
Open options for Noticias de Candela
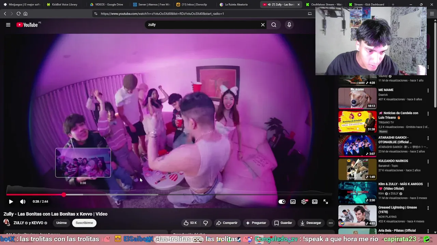pos(428,114)
